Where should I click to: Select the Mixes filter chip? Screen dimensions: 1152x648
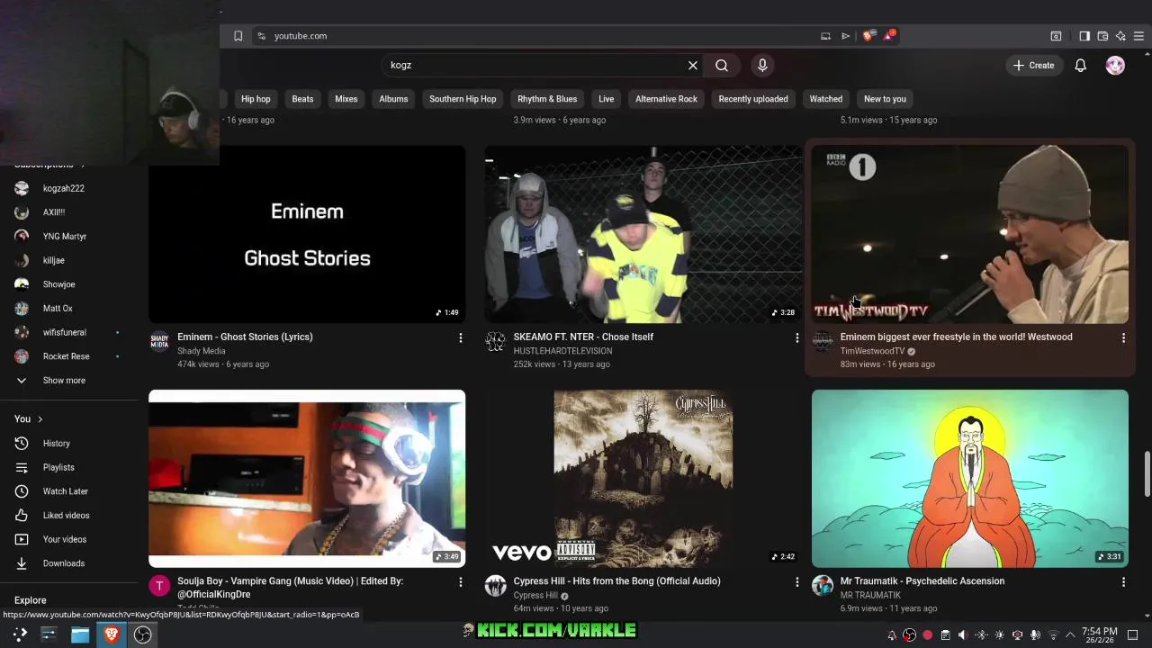tap(346, 99)
